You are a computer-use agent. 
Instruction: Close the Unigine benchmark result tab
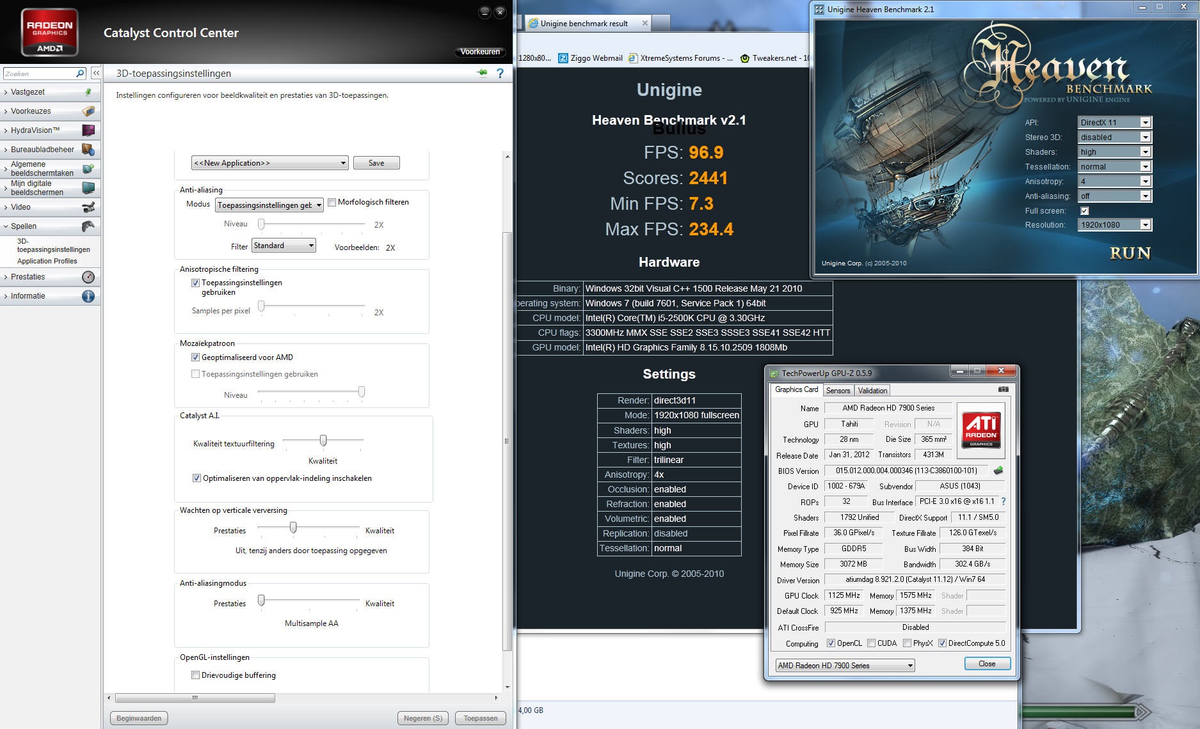point(645,23)
